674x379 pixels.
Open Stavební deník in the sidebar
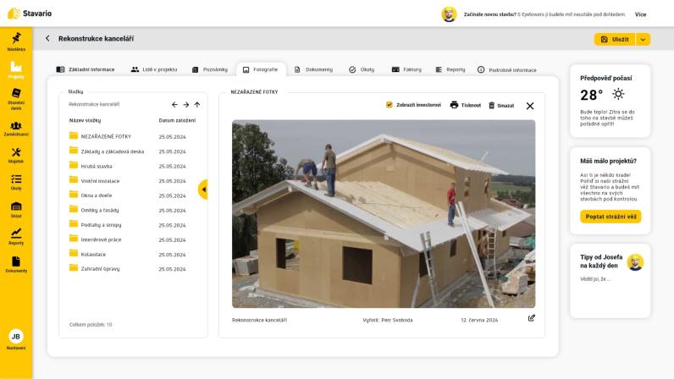pyautogui.click(x=16, y=98)
